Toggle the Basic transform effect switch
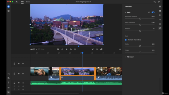169x95 pixels. [x=153, y=12]
